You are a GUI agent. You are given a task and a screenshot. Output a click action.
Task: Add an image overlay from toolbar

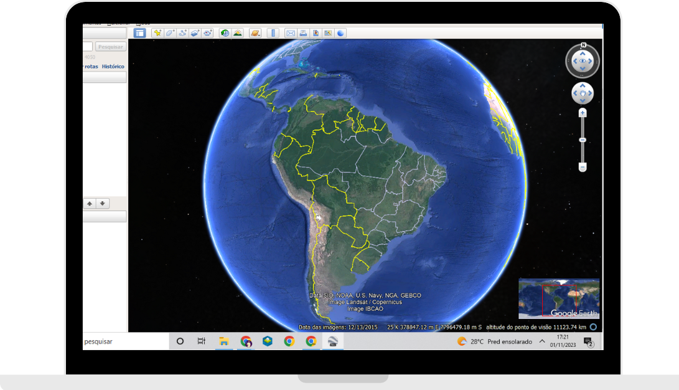click(195, 33)
